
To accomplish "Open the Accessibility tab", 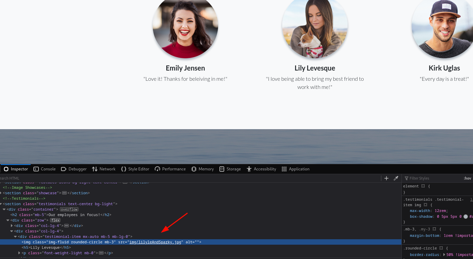I will tap(261, 169).
